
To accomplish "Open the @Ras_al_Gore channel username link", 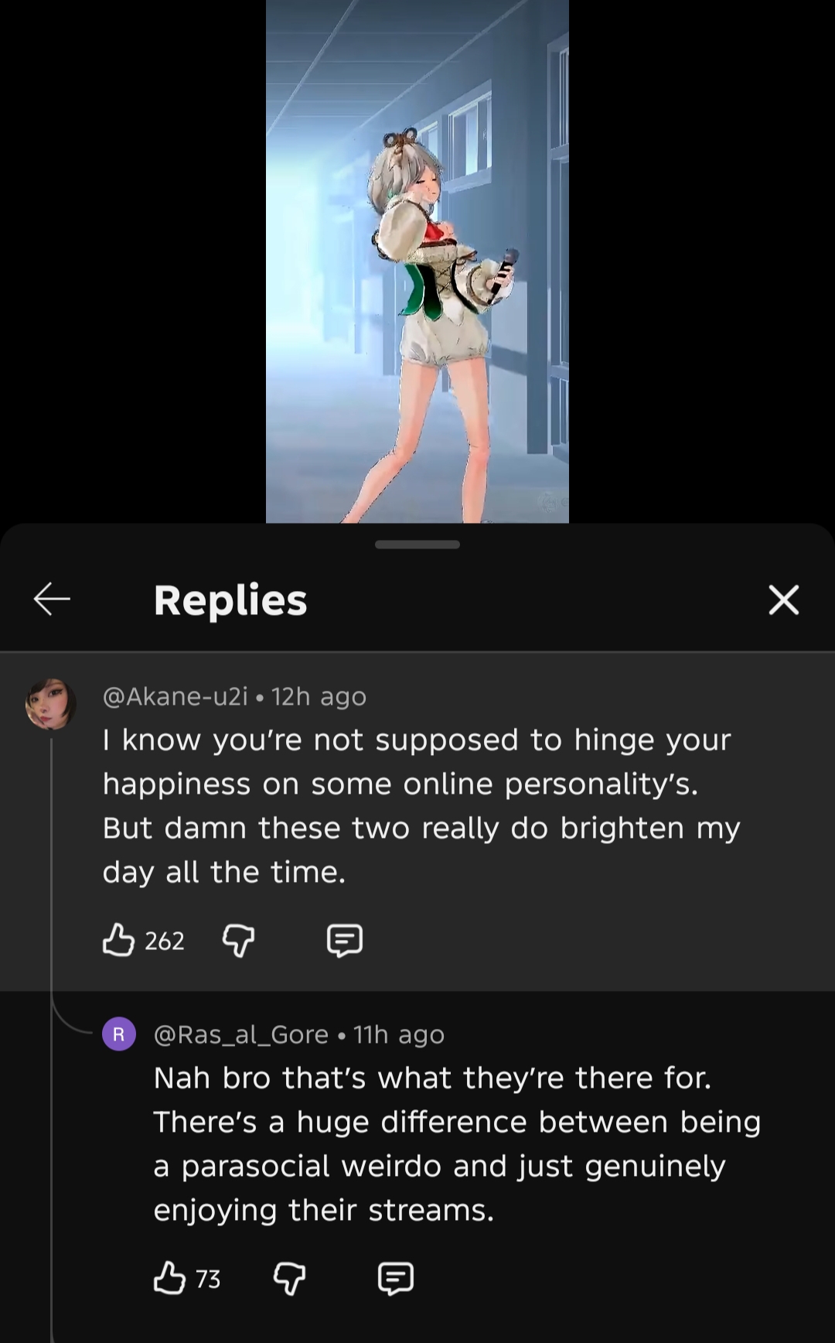I will tap(241, 1034).
